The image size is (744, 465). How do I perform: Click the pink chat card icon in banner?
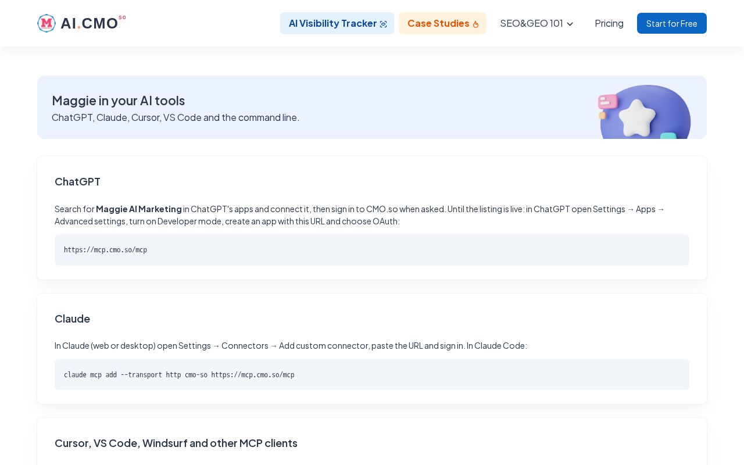pos(607,102)
